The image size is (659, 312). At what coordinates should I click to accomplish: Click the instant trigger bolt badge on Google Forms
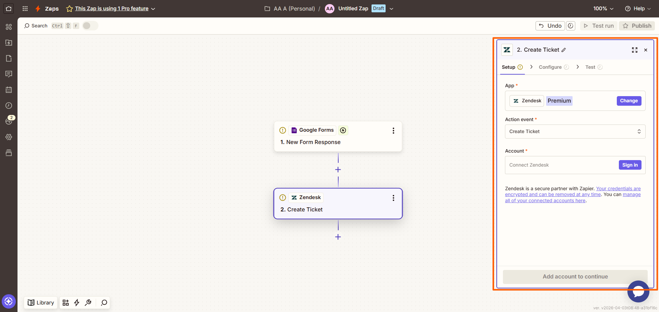(x=343, y=130)
